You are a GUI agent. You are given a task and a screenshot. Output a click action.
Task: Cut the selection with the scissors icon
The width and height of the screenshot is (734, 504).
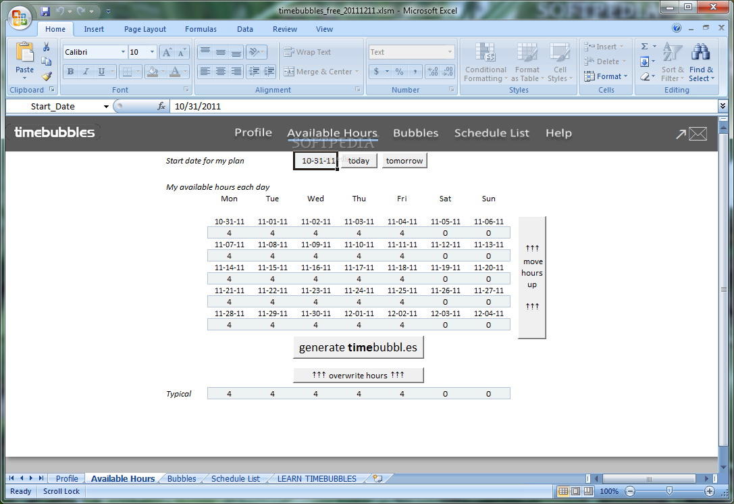point(47,47)
